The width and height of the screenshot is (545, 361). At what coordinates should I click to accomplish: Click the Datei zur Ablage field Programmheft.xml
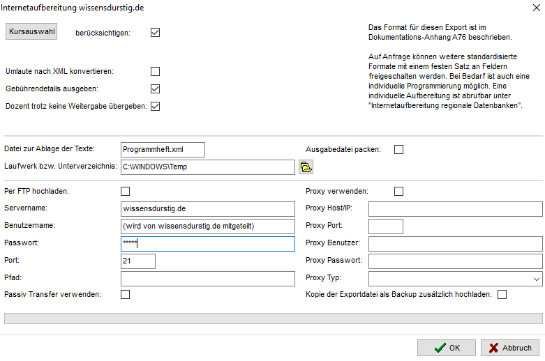(x=163, y=150)
